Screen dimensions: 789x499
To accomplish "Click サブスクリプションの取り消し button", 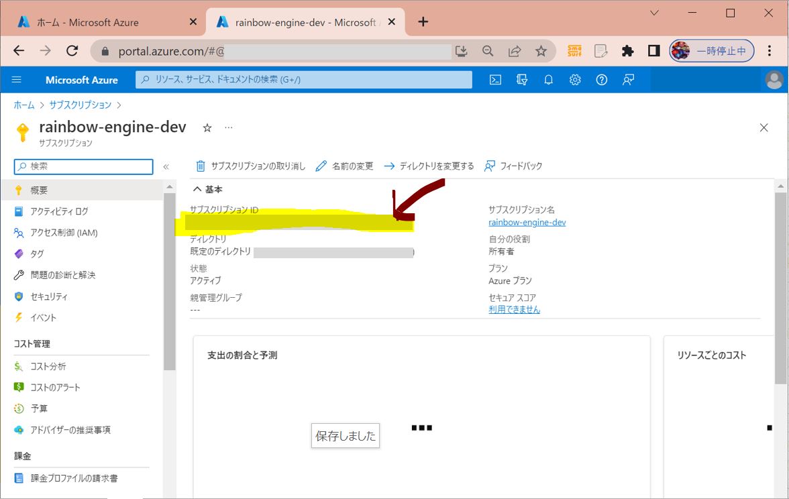I will [250, 166].
